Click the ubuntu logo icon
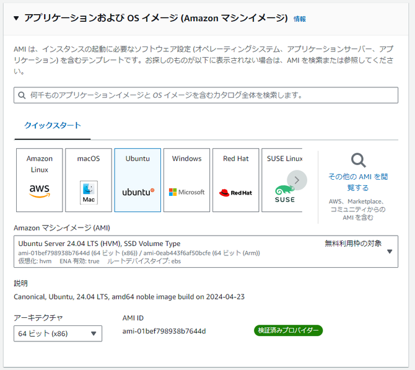This screenshot has width=415, height=370. pos(138,192)
